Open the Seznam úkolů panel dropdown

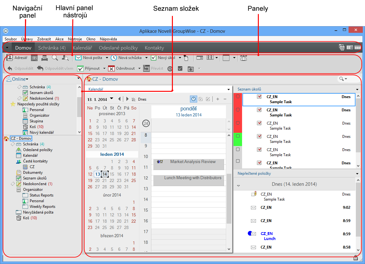(357, 90)
